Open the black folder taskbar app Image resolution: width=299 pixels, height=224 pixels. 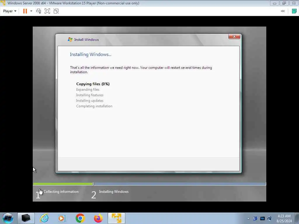pos(26,218)
